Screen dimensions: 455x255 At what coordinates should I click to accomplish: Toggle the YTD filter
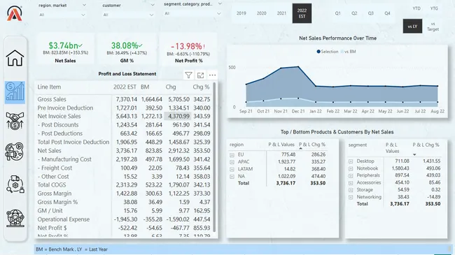[416, 8]
